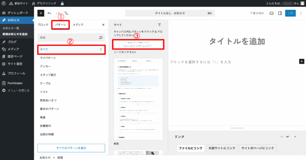Toggle the settings sidebar panel icon
This screenshot has width=306, height=160.
280,13
